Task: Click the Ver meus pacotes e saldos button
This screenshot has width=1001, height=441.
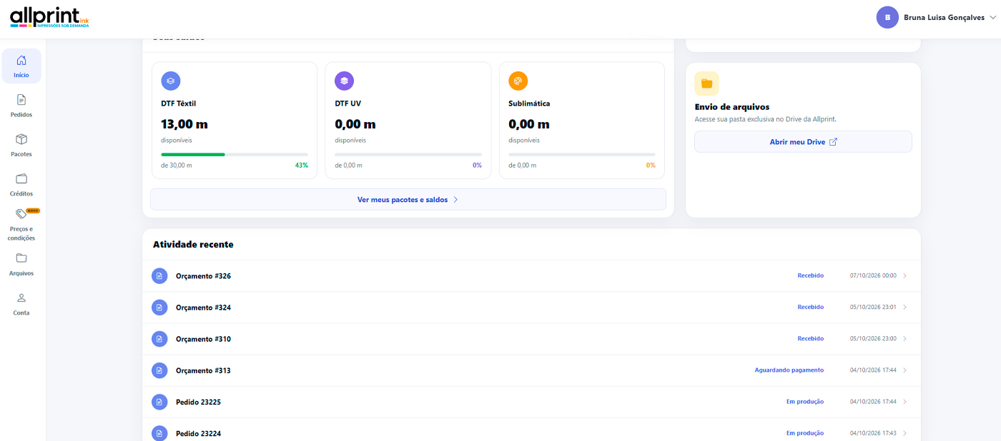Action: click(408, 200)
